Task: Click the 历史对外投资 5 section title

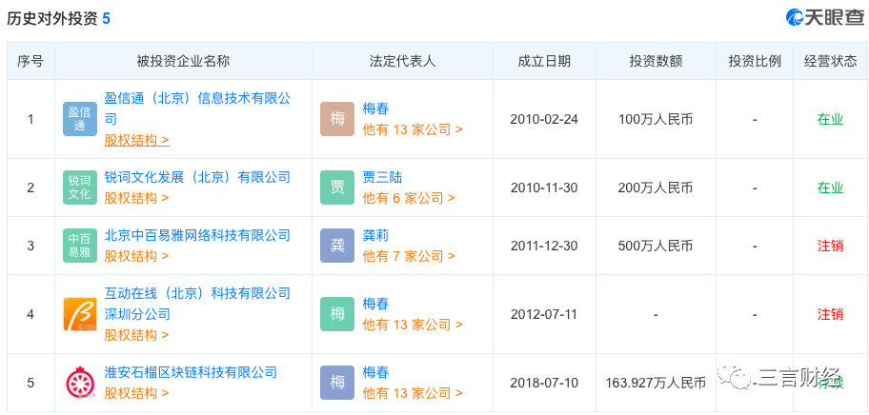Action: (x=58, y=18)
